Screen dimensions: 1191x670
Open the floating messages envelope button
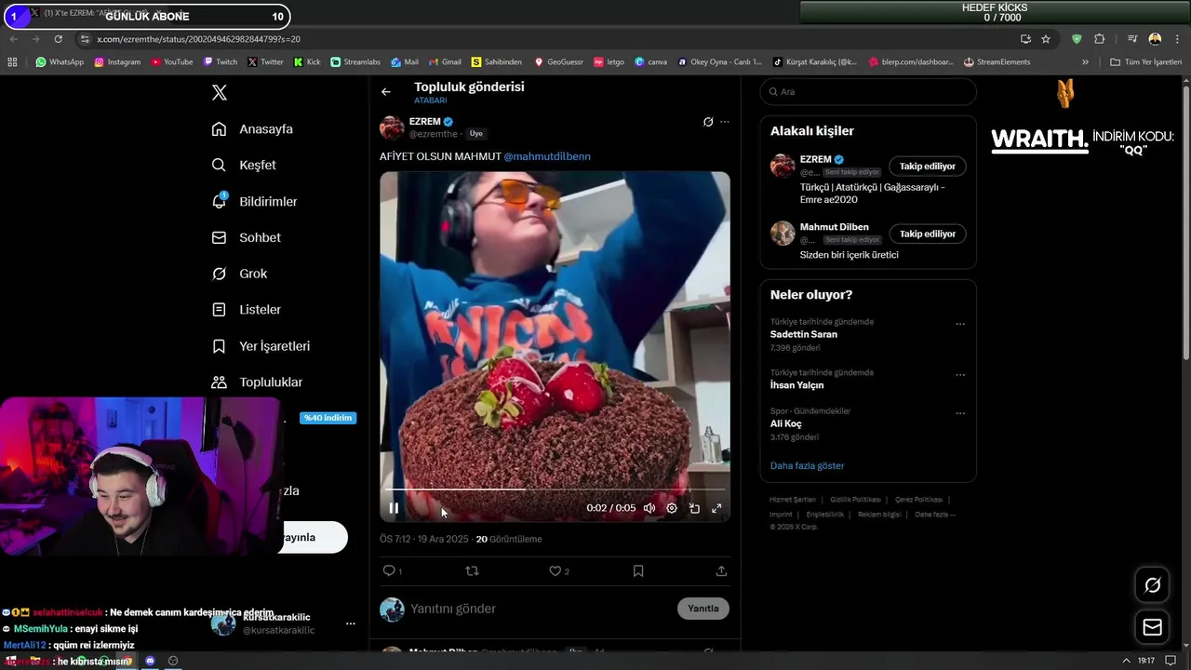click(x=1152, y=627)
